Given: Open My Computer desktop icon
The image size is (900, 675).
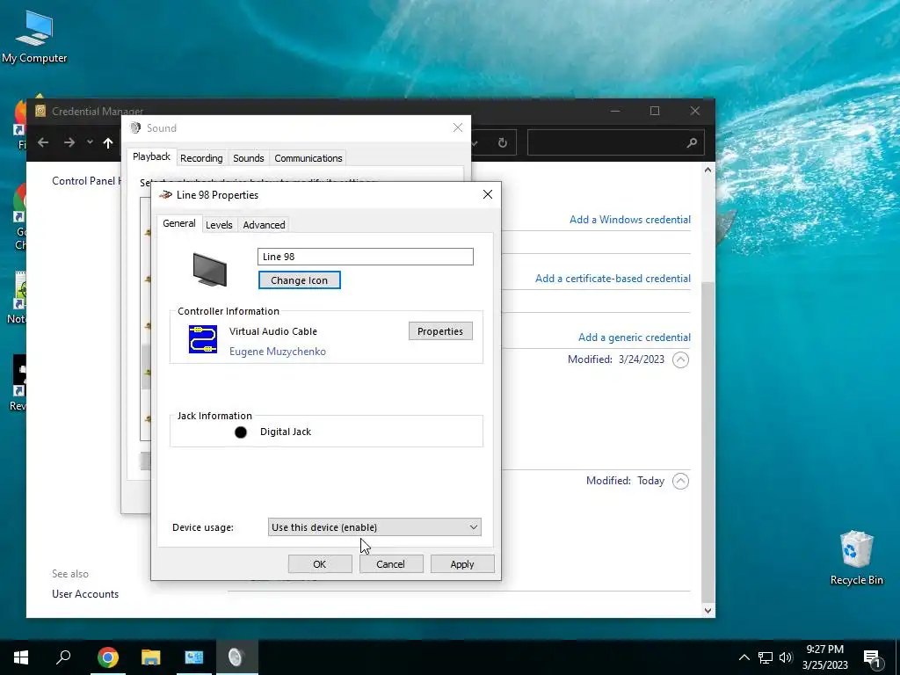Looking at the screenshot, I should pos(34,37).
